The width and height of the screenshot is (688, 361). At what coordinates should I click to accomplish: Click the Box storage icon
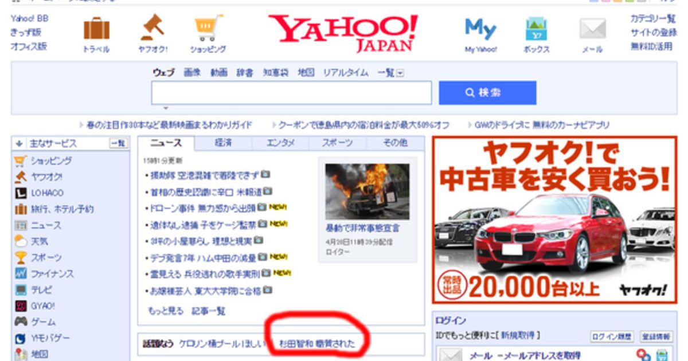536,29
